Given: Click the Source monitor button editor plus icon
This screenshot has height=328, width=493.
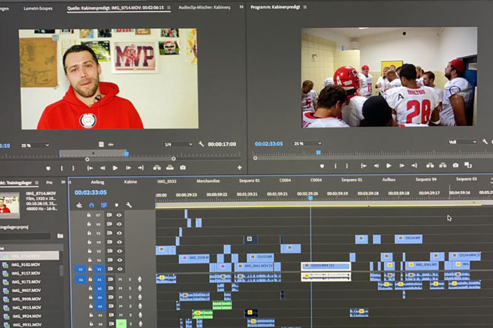Looking at the screenshot, I should pyautogui.click(x=239, y=168).
